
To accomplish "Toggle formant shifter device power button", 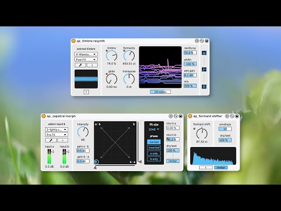I will pyautogui.click(x=190, y=116).
